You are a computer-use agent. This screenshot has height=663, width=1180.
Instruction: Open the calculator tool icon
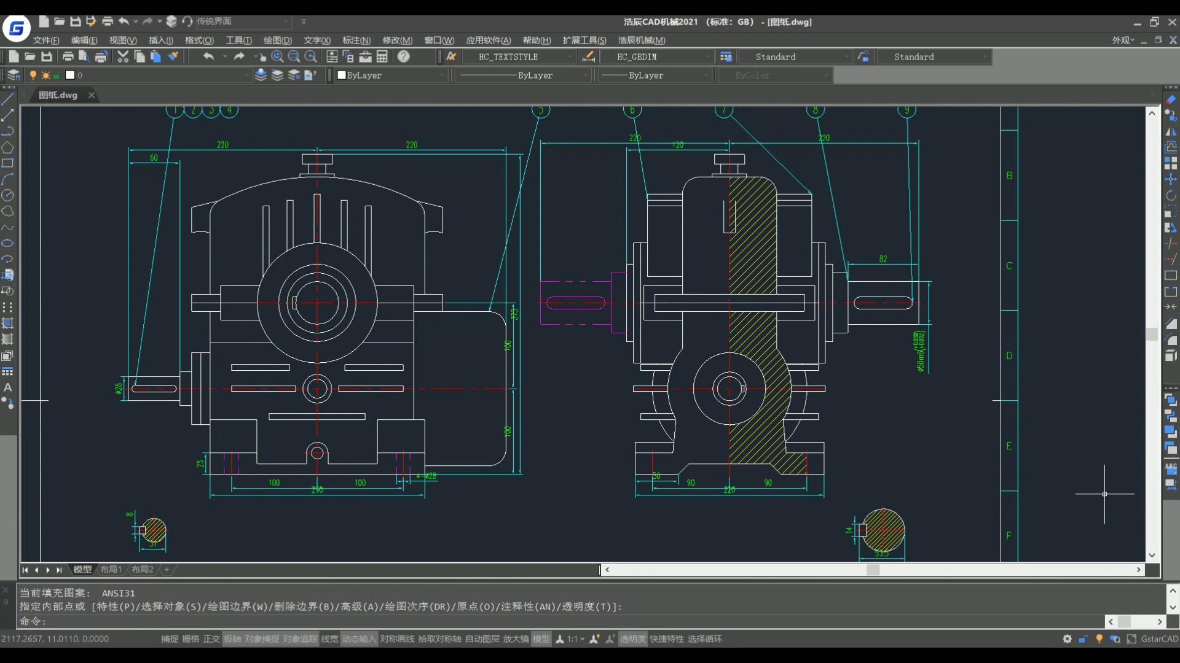[382, 56]
